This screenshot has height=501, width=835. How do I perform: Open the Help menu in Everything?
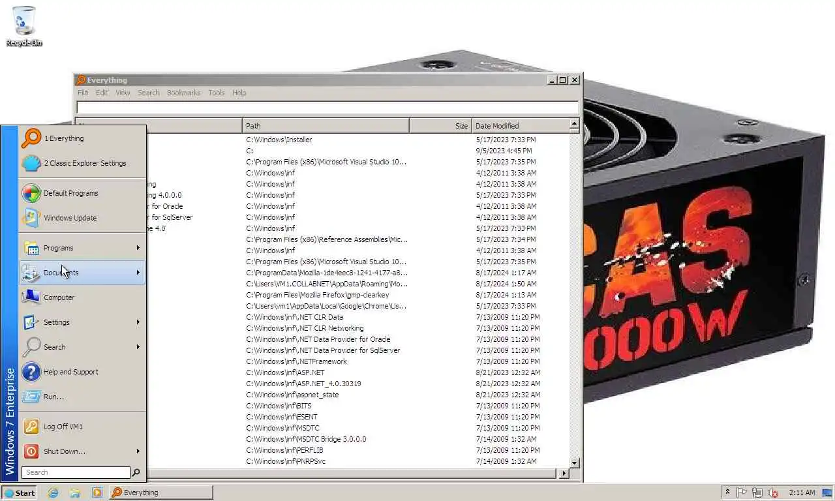pos(239,93)
